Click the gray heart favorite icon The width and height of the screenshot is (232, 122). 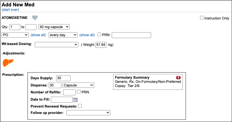click(35, 18)
